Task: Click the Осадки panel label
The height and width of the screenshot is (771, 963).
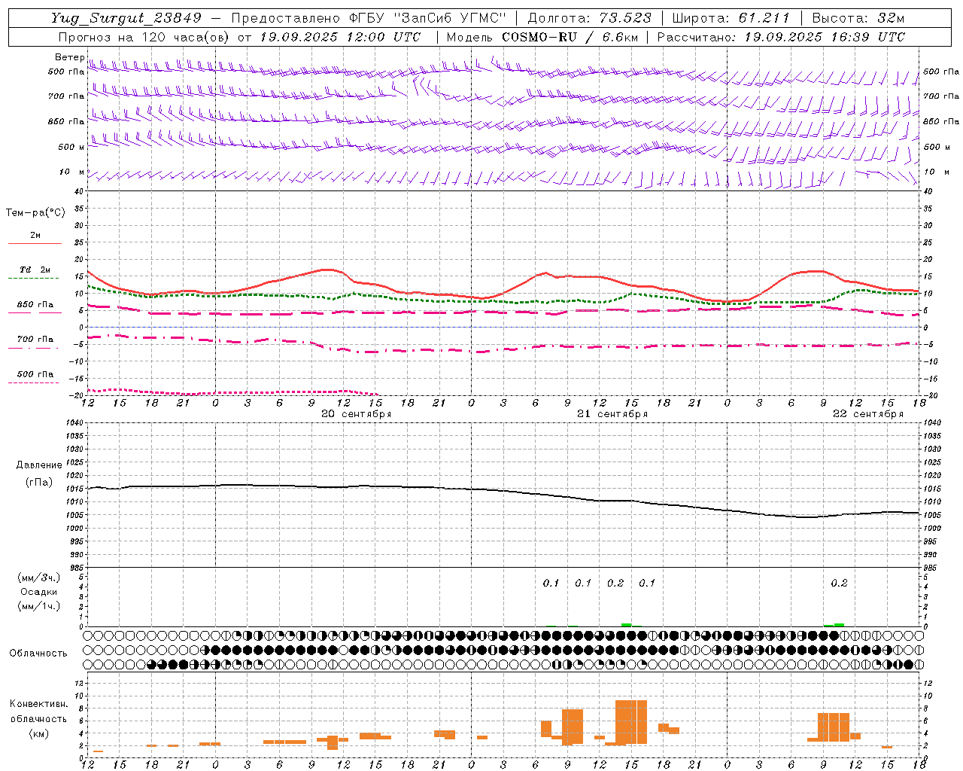Action: click(39, 592)
